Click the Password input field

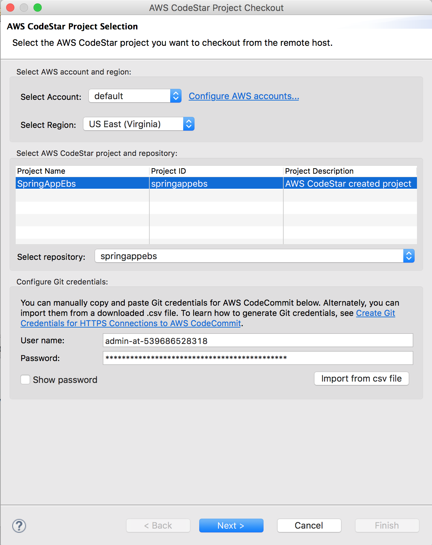click(258, 358)
